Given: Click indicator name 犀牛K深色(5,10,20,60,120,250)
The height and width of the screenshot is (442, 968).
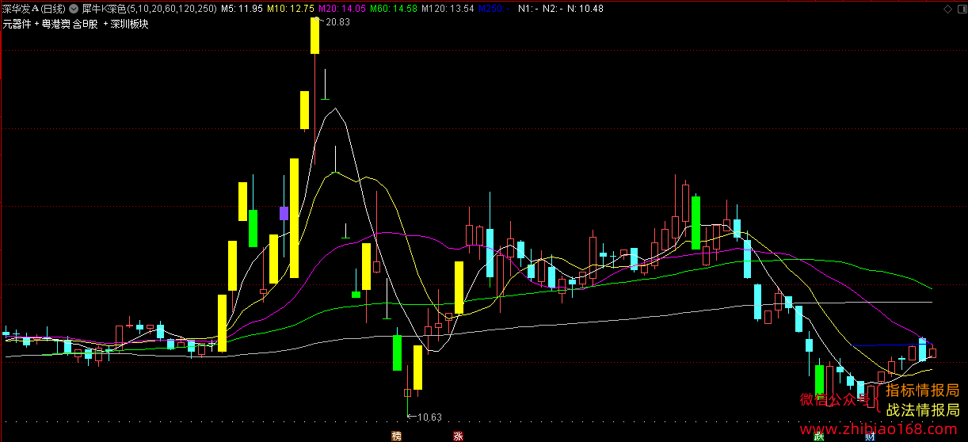Looking at the screenshot, I should pos(150,8).
